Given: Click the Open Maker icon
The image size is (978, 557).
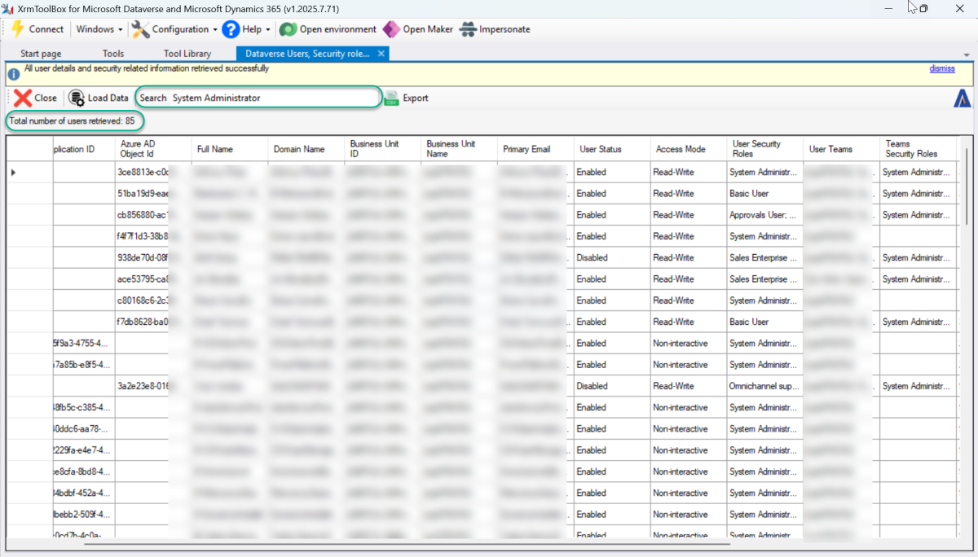Looking at the screenshot, I should (x=391, y=29).
